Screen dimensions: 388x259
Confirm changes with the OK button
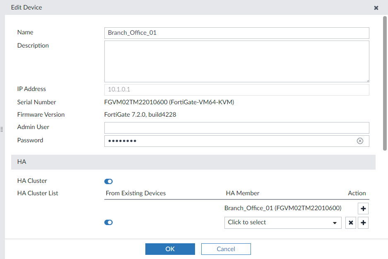pos(170,249)
